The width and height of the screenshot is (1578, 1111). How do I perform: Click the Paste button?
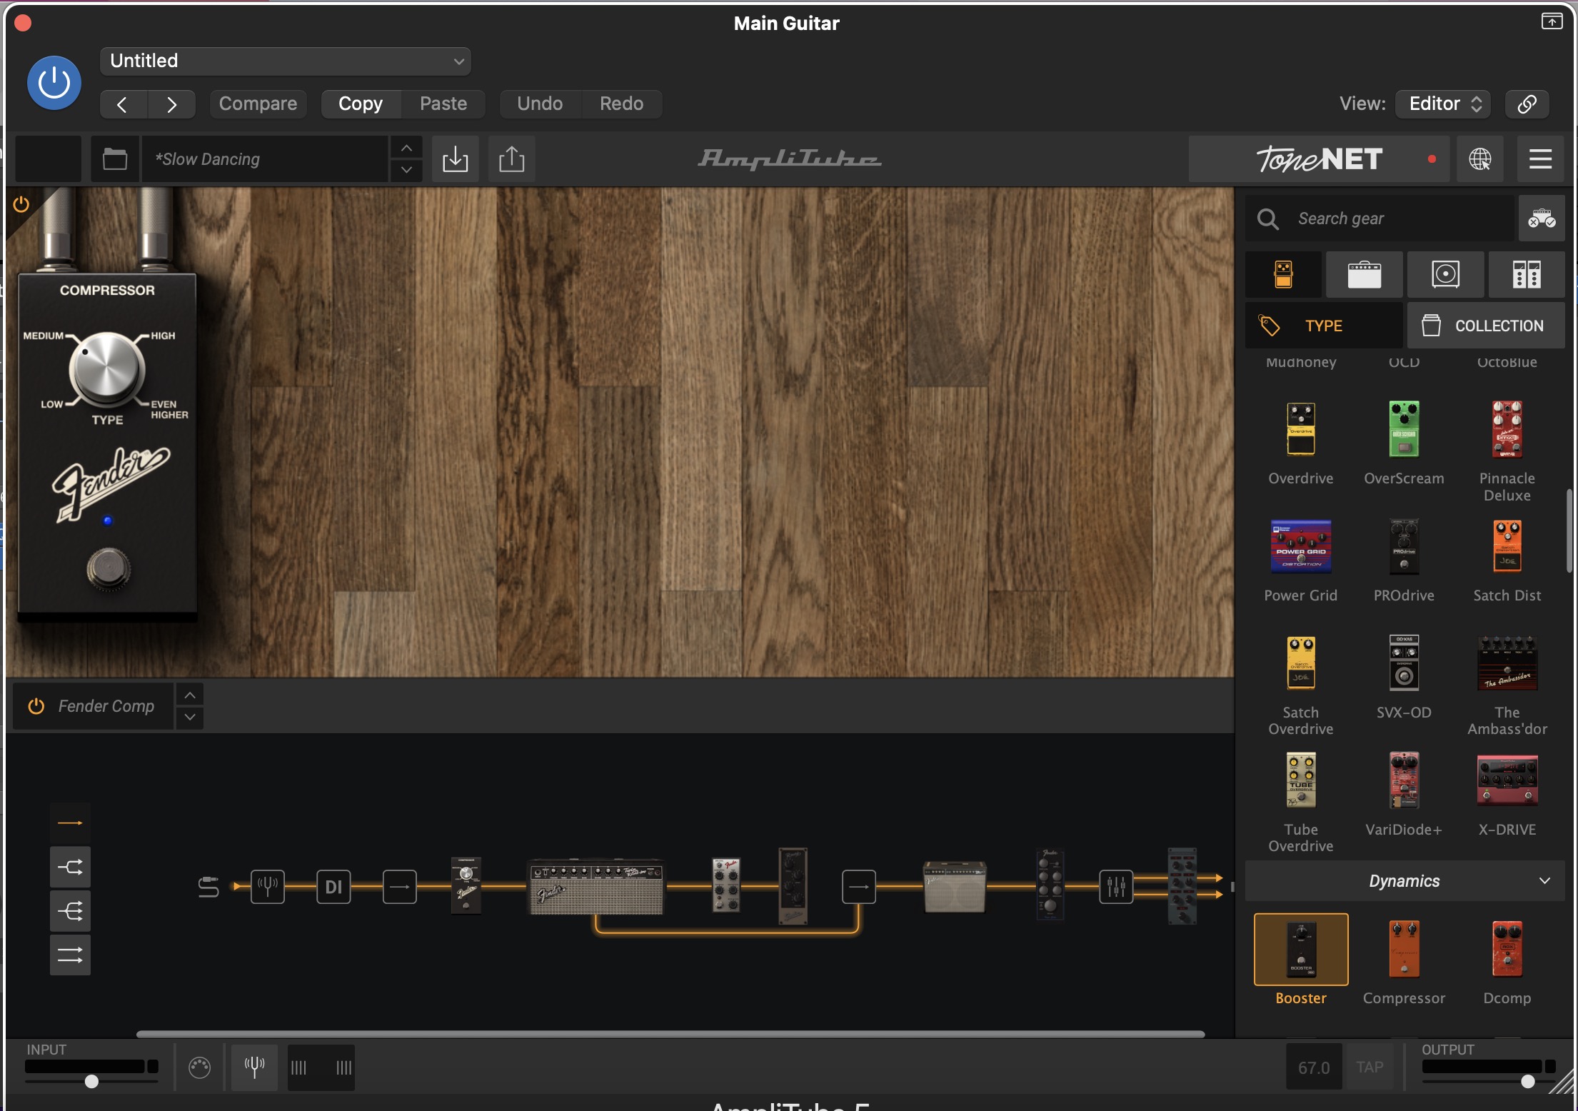(443, 104)
